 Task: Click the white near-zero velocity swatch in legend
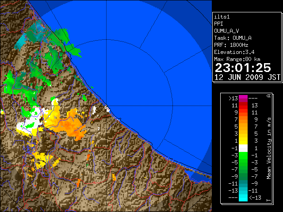(243, 148)
